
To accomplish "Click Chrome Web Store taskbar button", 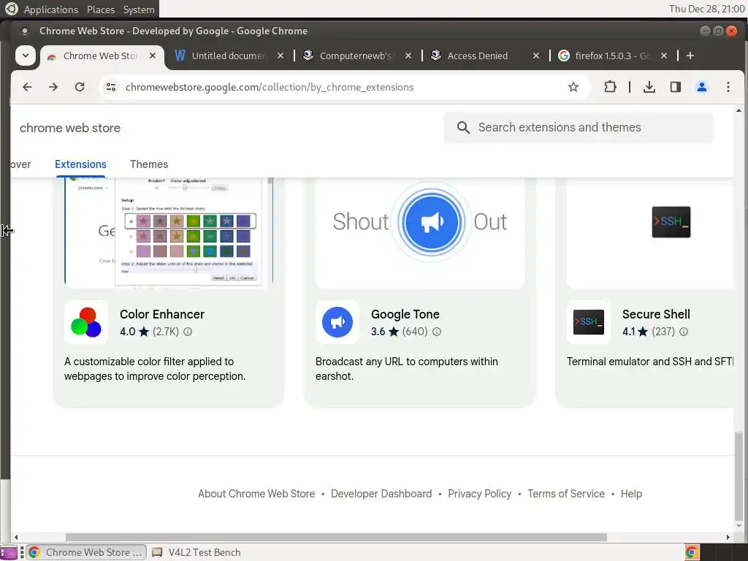I will 87,552.
